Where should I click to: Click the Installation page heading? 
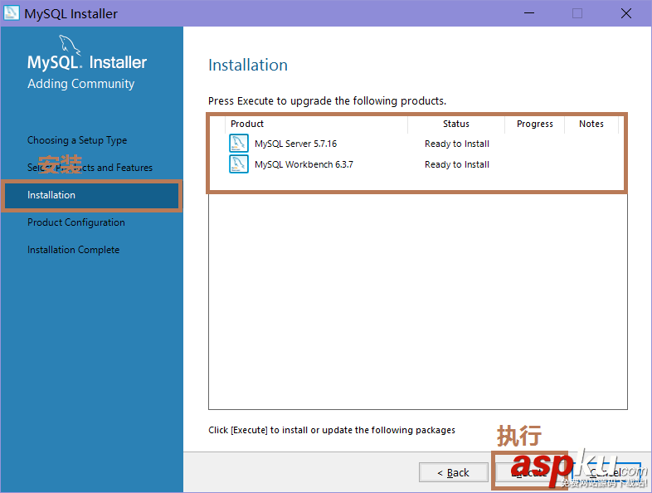tap(248, 65)
